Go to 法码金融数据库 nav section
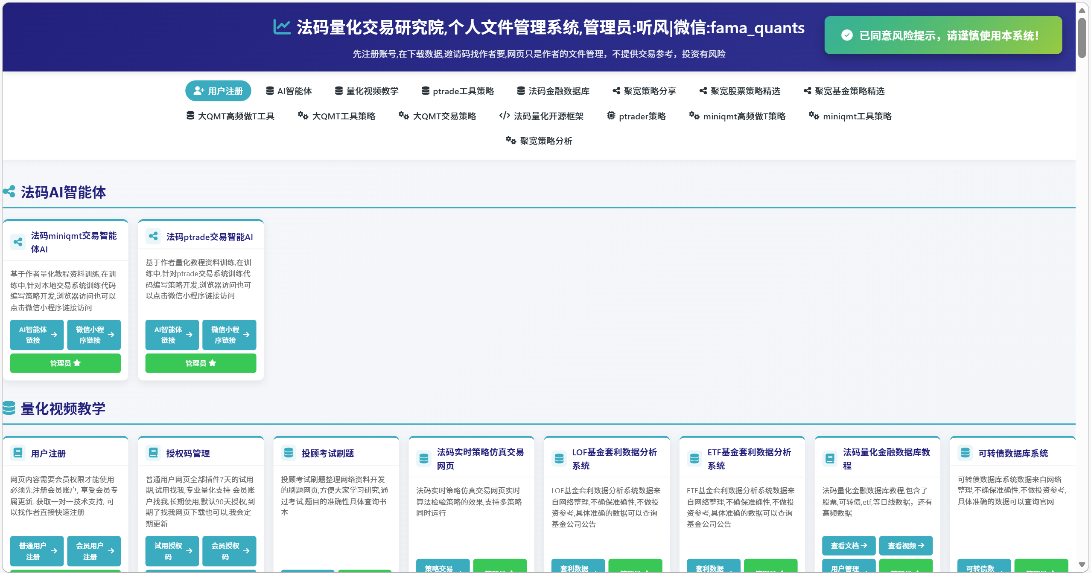Viewport: 1091px width, 573px height. (553, 91)
